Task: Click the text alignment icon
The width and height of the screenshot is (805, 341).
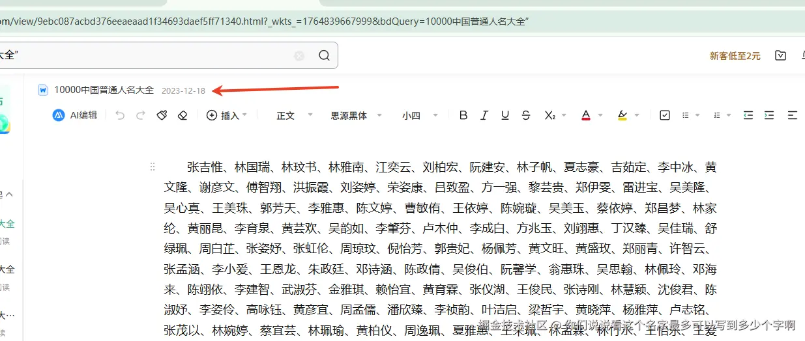Action: [x=792, y=115]
